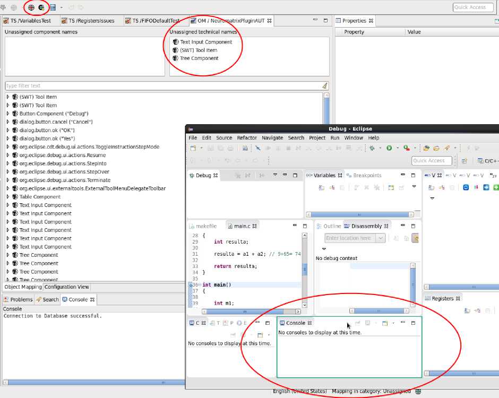
Task: Open the Run menu in Eclipse
Action: click(x=334, y=138)
